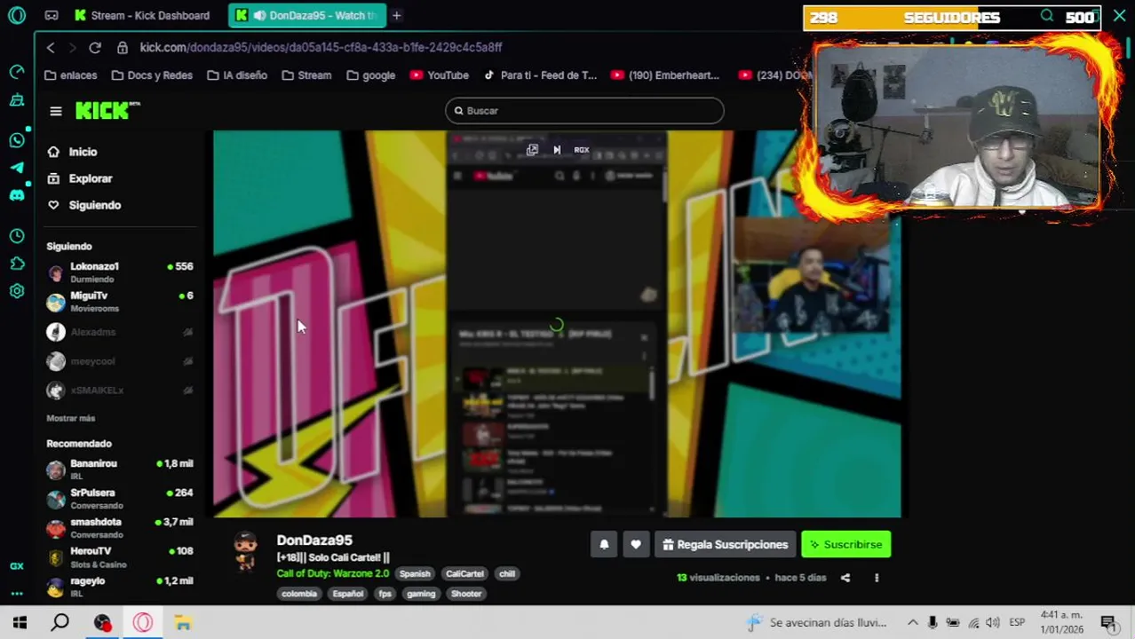Click the Suscribirse button
1135x639 pixels.
click(x=845, y=544)
